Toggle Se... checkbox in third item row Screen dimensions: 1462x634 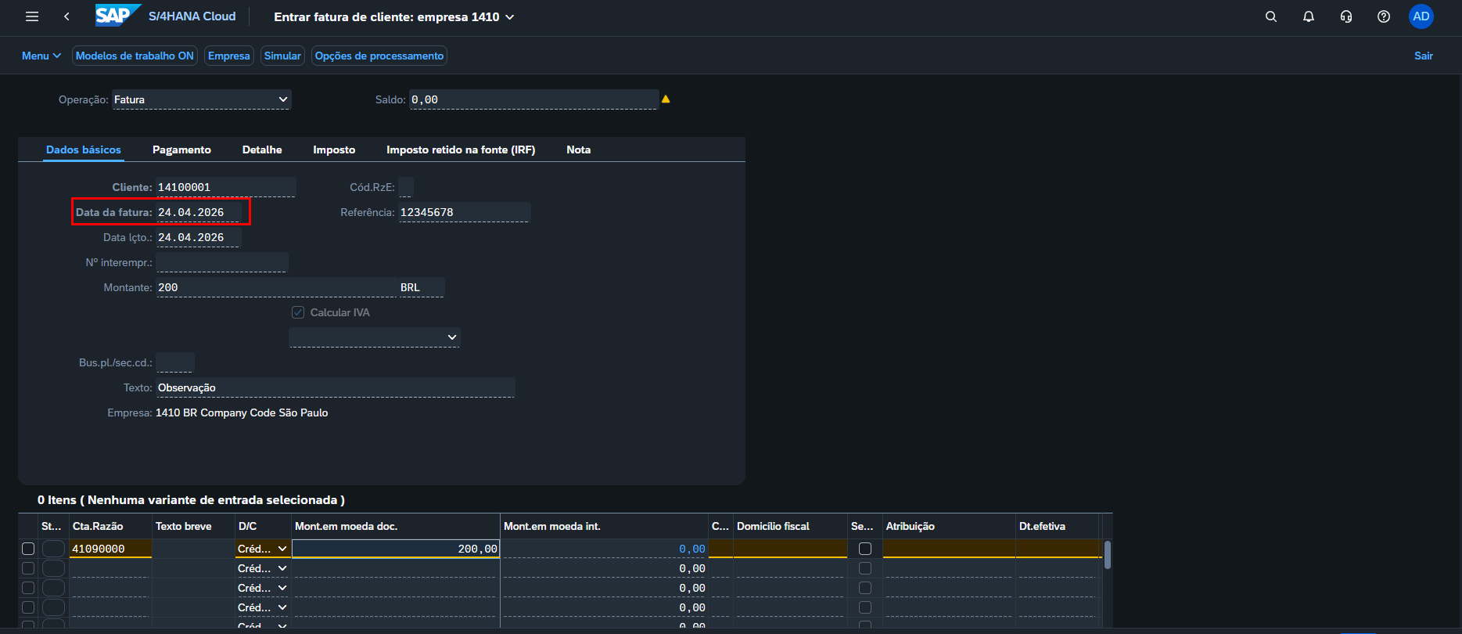[865, 588]
